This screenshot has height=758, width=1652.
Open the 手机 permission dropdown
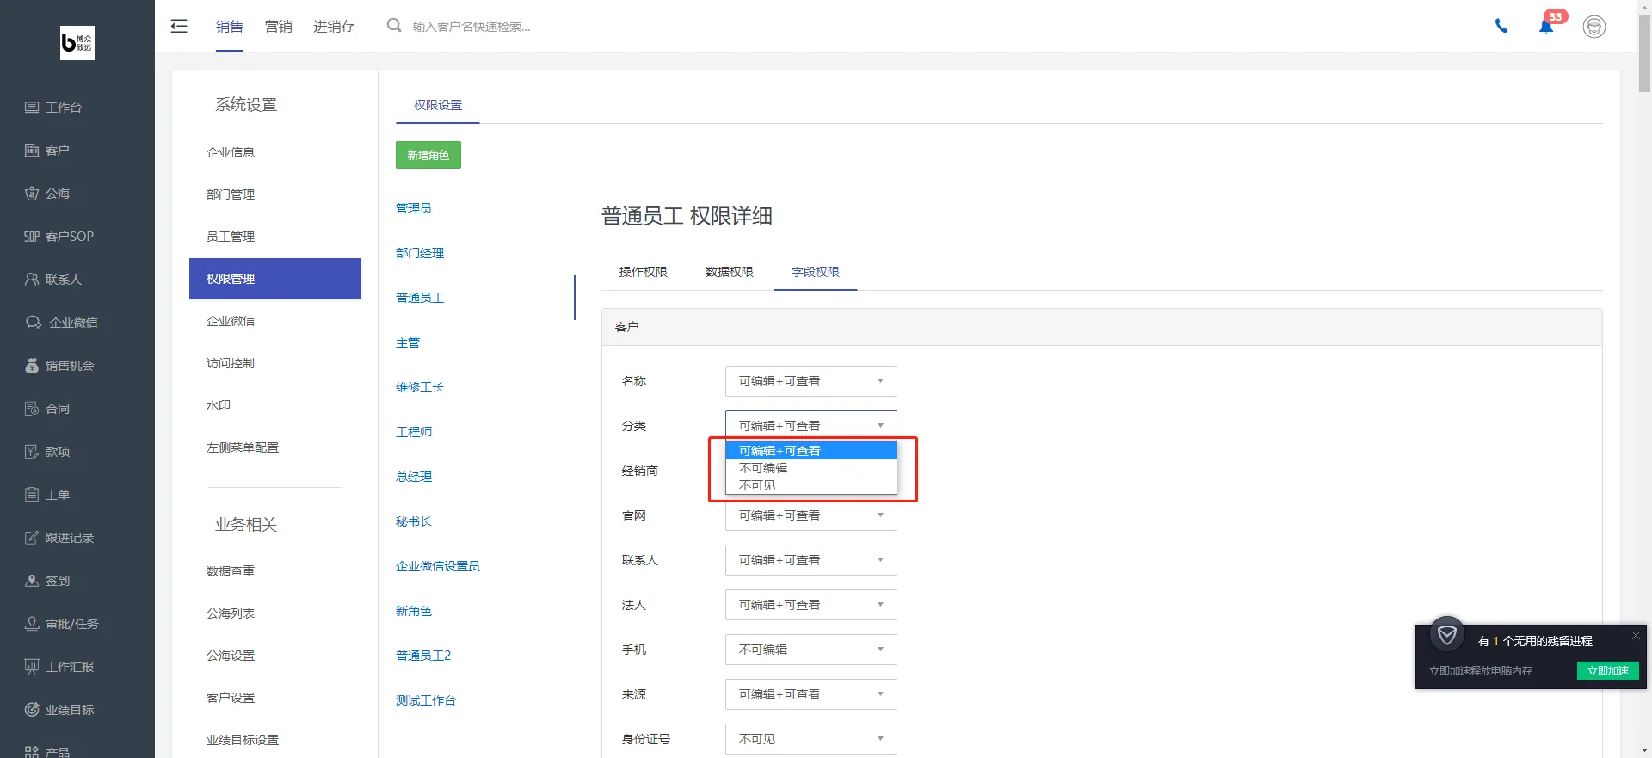(811, 650)
